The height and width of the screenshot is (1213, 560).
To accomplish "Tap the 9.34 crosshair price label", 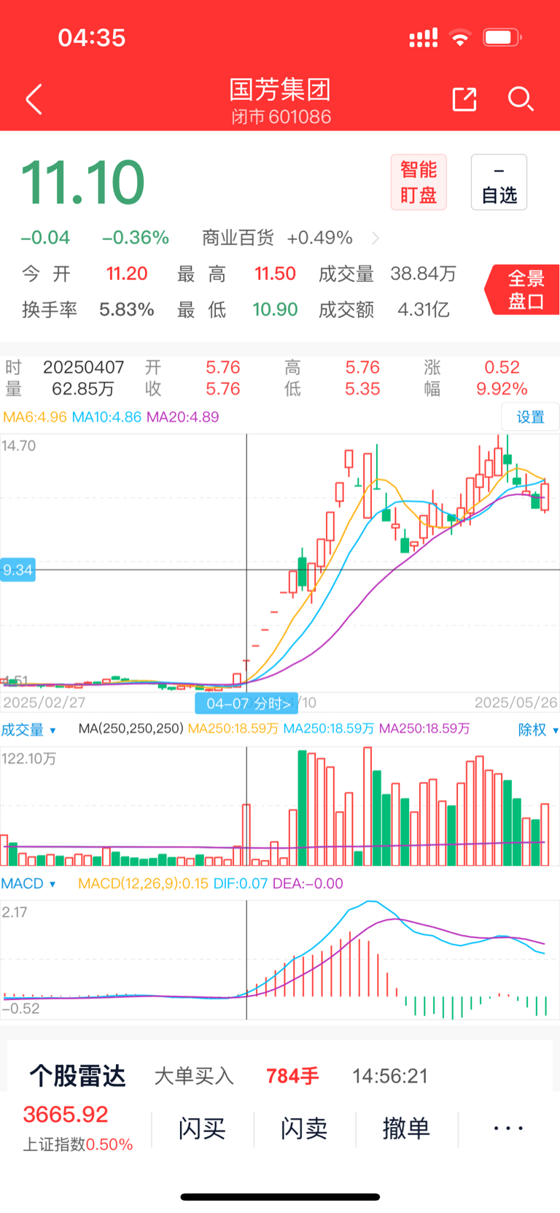I will pos(17,570).
